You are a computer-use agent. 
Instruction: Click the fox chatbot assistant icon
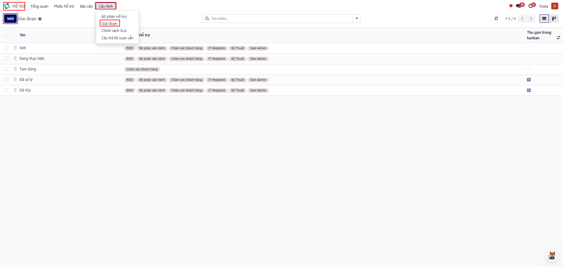tap(552, 256)
